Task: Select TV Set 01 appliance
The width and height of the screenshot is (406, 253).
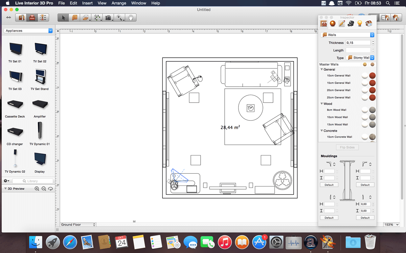Action: pyautogui.click(x=15, y=52)
